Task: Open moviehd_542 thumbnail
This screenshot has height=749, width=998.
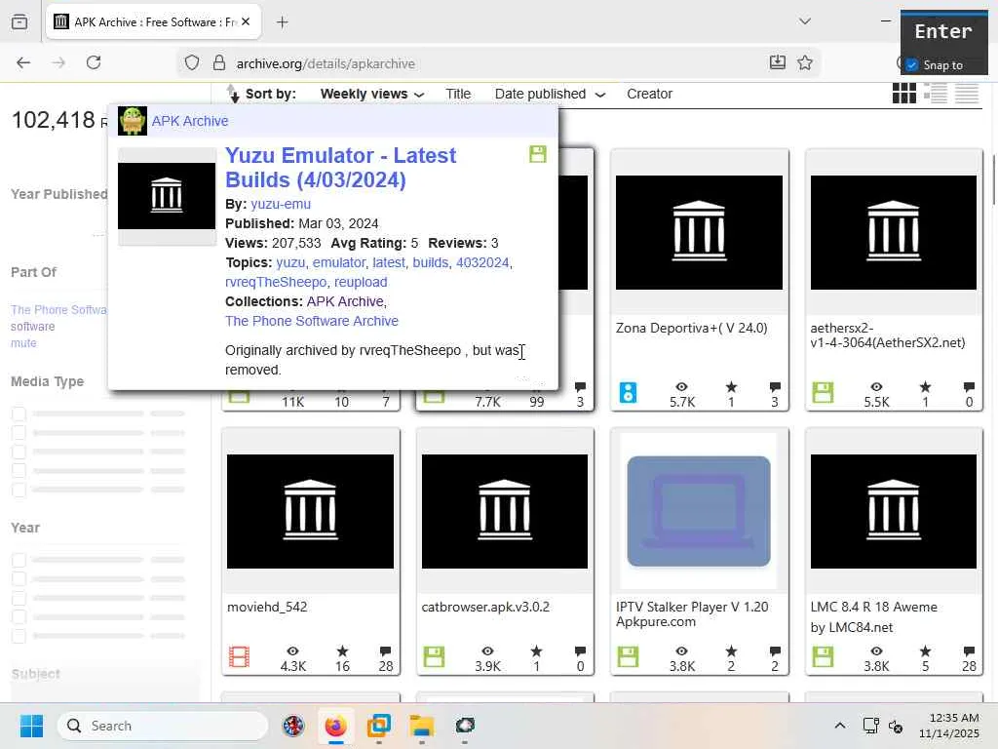Action: 310,511
